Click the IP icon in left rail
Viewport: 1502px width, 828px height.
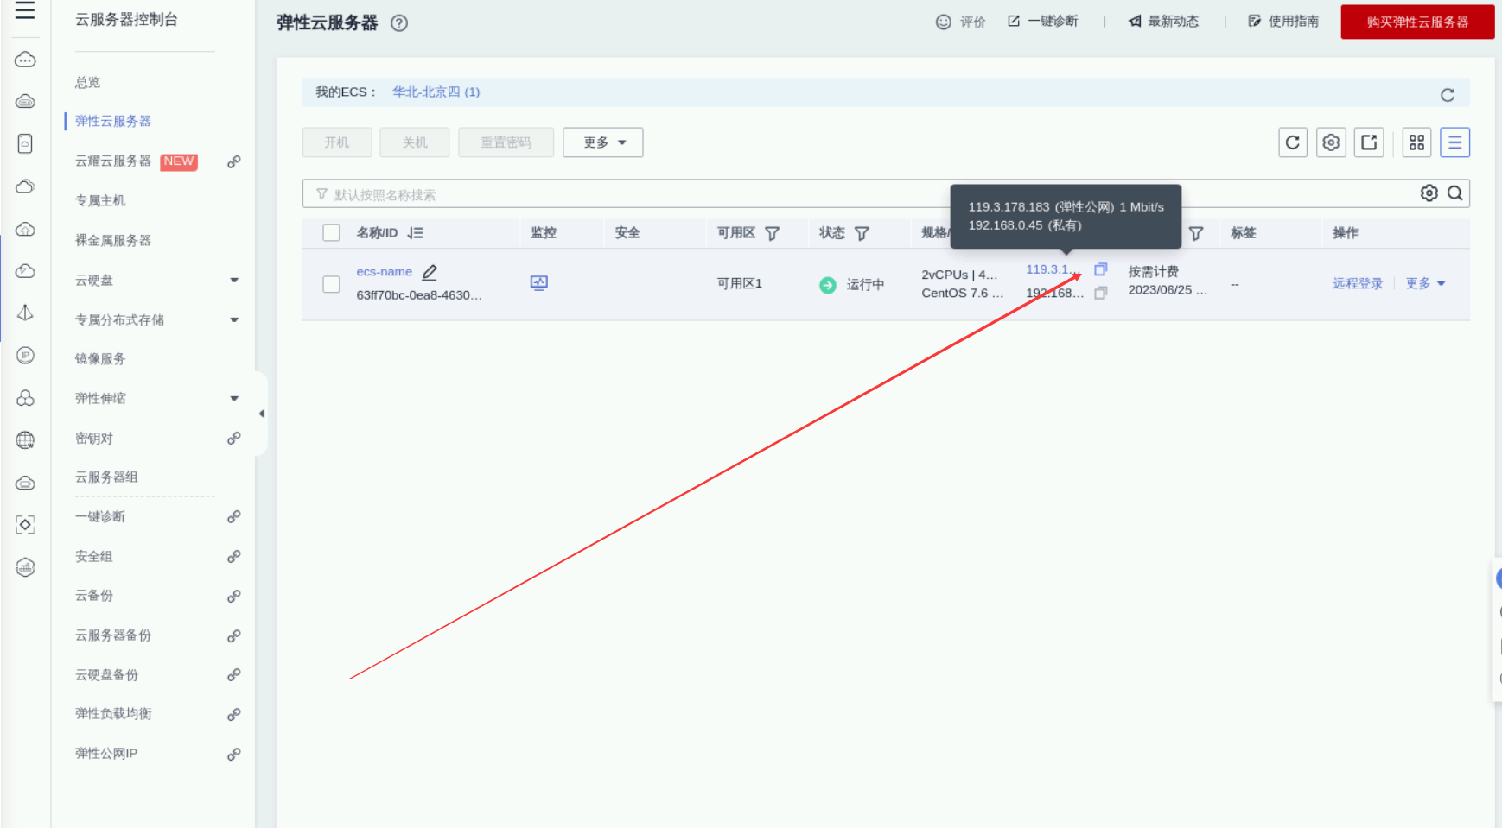click(26, 356)
